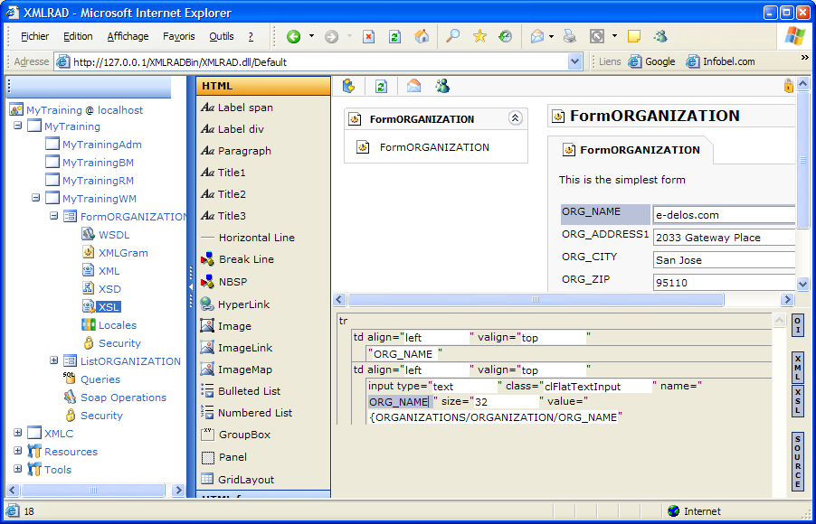816x524 pixels.
Task: Click the ORG_CITY input field
Action: click(724, 260)
